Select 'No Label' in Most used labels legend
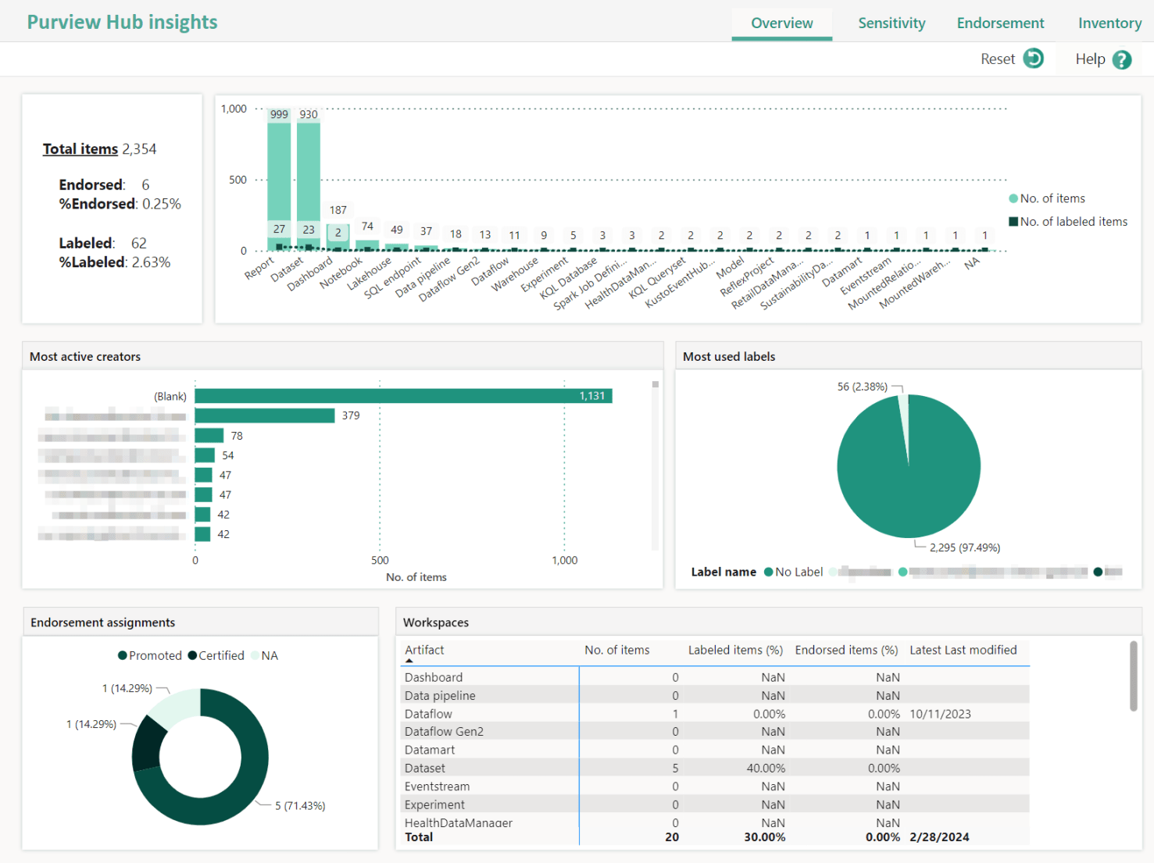 (799, 572)
